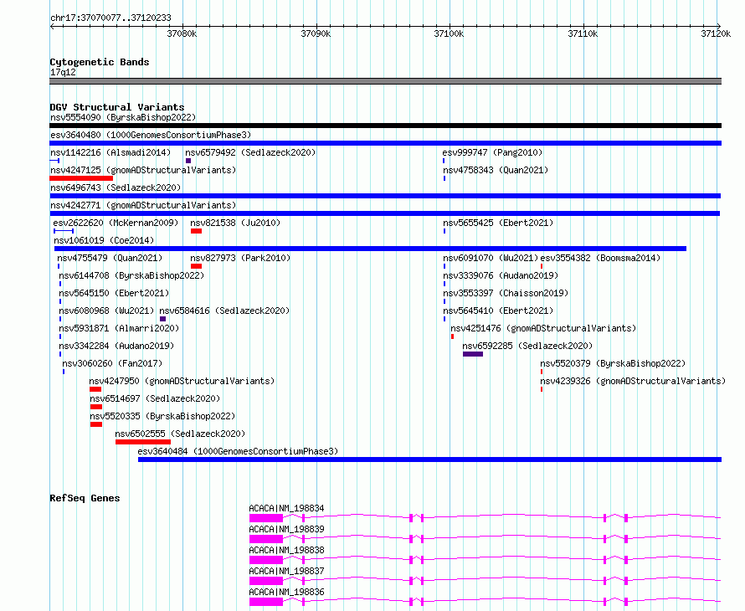Click the Cytogenetic Bands track title

(100, 62)
